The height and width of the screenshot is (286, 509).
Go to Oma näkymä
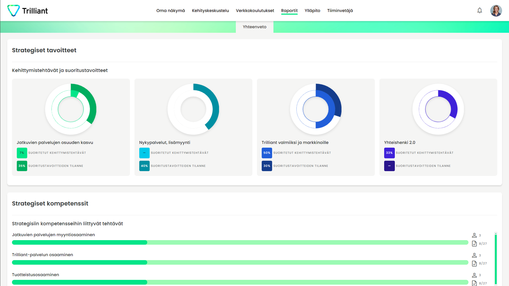coord(170,11)
